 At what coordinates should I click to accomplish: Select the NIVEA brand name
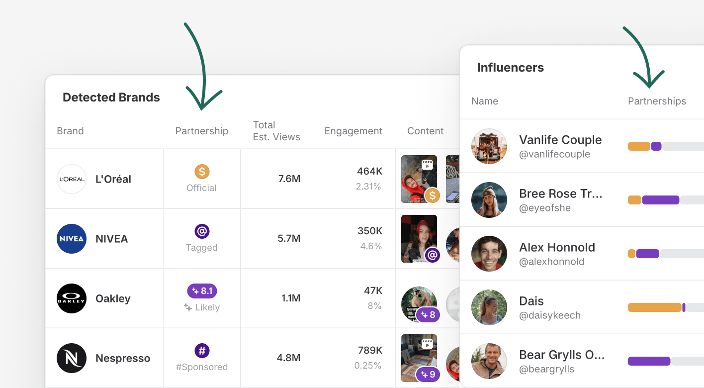[x=112, y=239]
